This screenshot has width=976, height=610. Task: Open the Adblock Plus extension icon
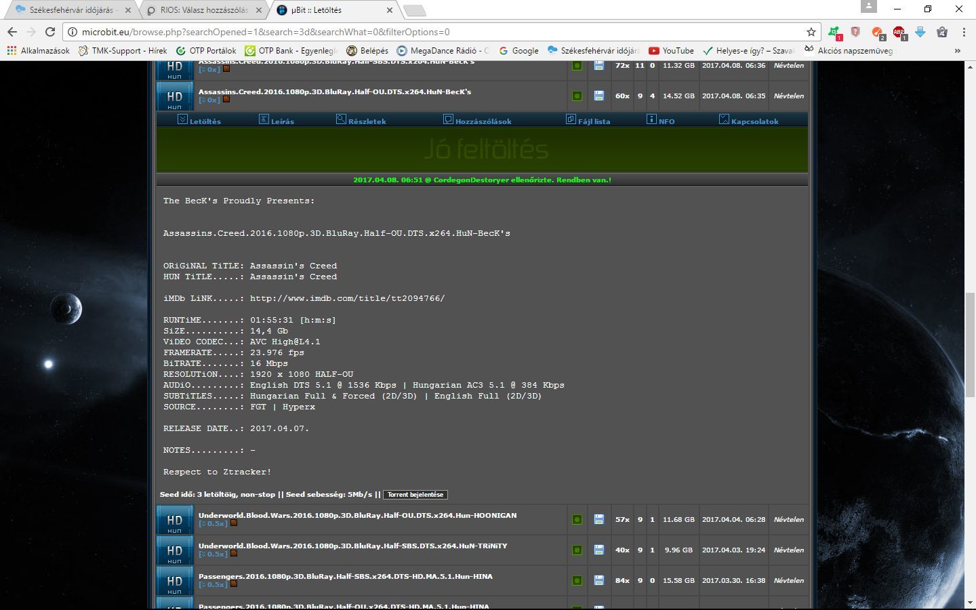(x=899, y=32)
